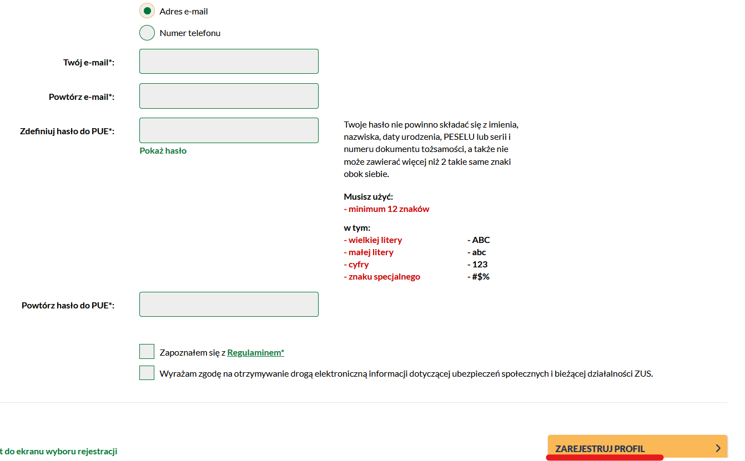Tick the 'Zapoznałem się z Regulaminem' checkbox
Screen dimensions: 745x461
(x=147, y=352)
